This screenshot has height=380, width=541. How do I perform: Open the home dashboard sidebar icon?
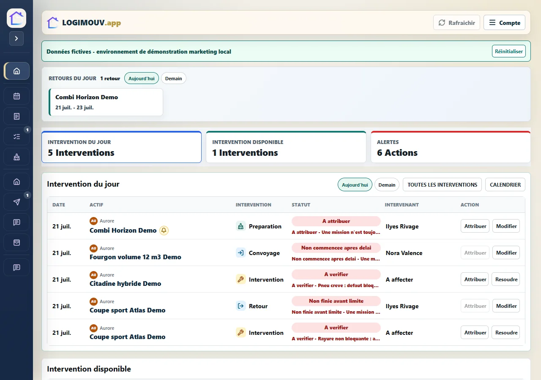pyautogui.click(x=17, y=71)
